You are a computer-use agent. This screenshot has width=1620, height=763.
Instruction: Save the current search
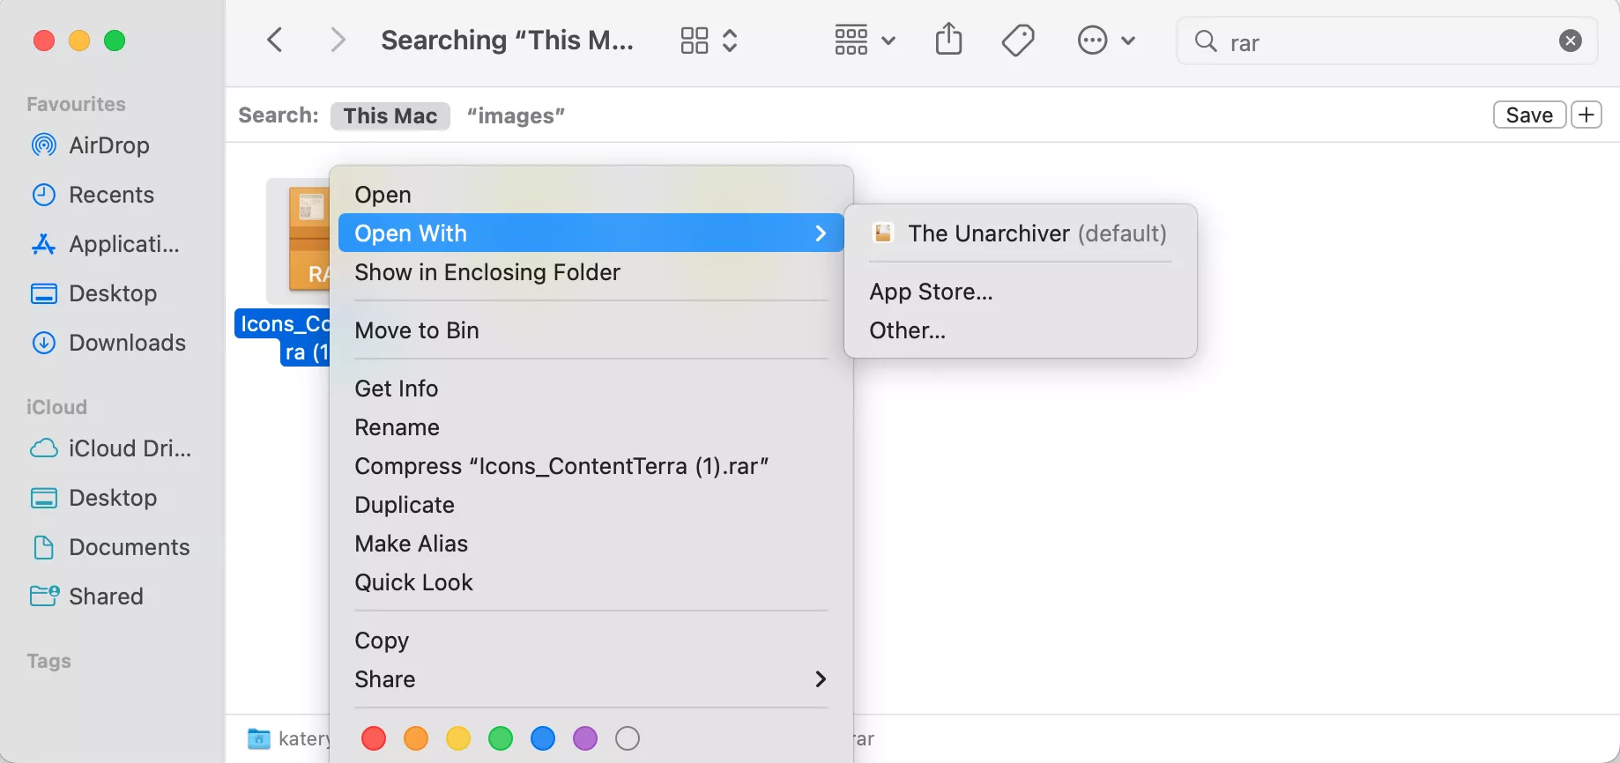(1529, 115)
